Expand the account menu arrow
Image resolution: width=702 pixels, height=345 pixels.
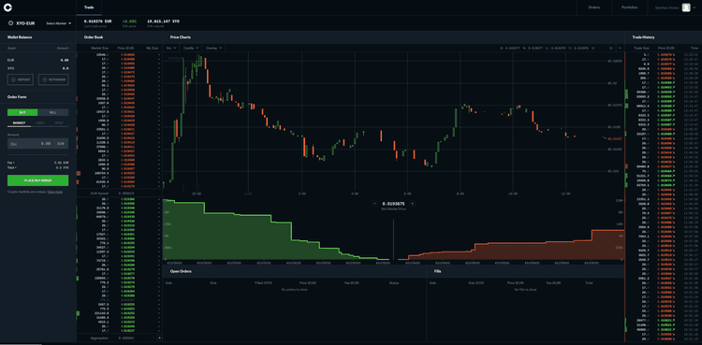695,7
